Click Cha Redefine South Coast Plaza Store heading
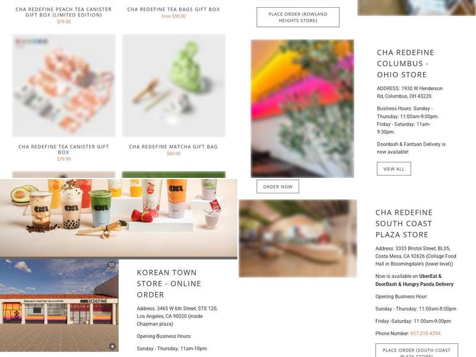 [x=404, y=224]
